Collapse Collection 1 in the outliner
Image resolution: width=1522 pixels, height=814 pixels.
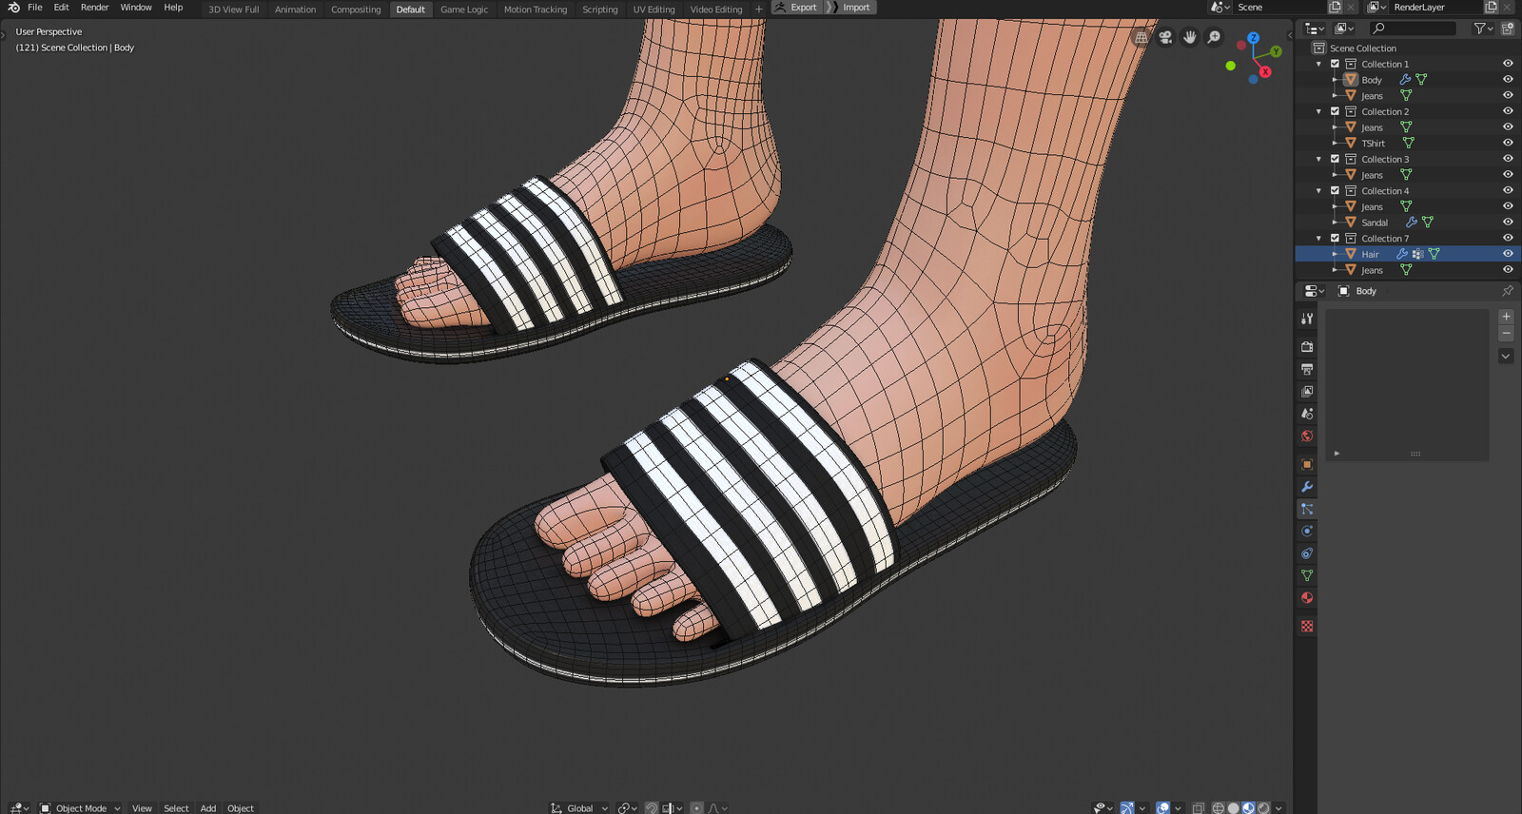pyautogui.click(x=1318, y=64)
